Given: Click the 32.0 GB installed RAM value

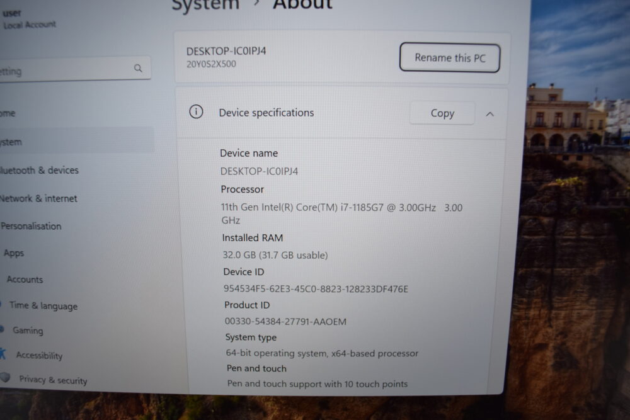Looking at the screenshot, I should click(275, 255).
